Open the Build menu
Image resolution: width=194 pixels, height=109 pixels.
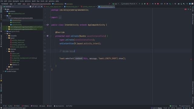pos(34,1)
